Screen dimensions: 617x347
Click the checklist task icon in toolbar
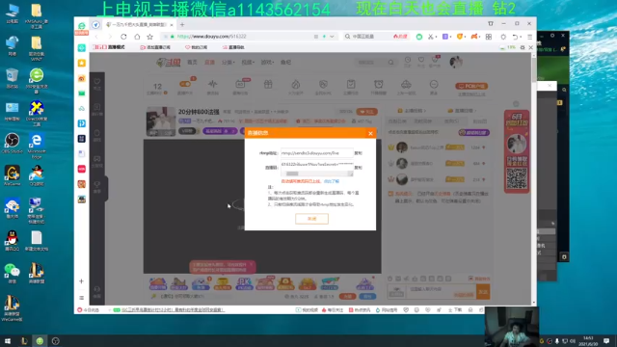351,84
